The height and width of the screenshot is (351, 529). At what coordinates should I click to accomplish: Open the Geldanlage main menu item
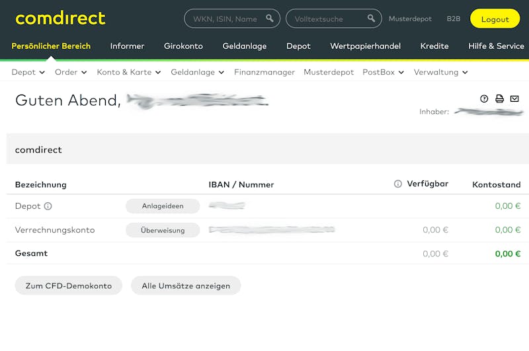tap(245, 46)
